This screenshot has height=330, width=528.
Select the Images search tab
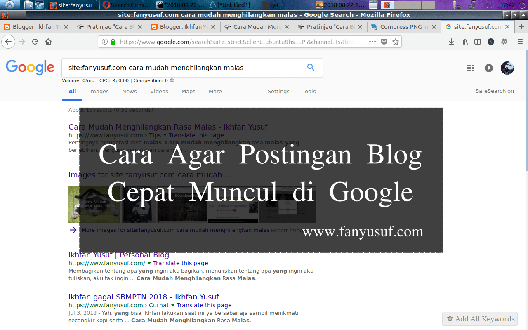(99, 92)
